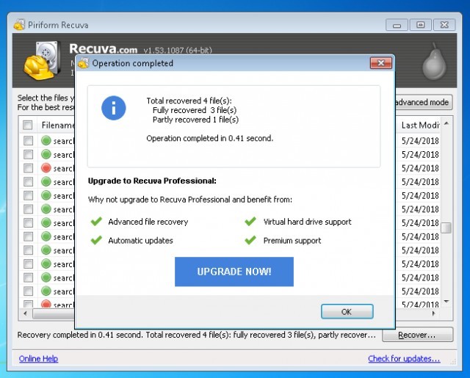The image size is (470, 378).
Task: Click the checkmark beside Advanced file recovery
Action: click(96, 222)
